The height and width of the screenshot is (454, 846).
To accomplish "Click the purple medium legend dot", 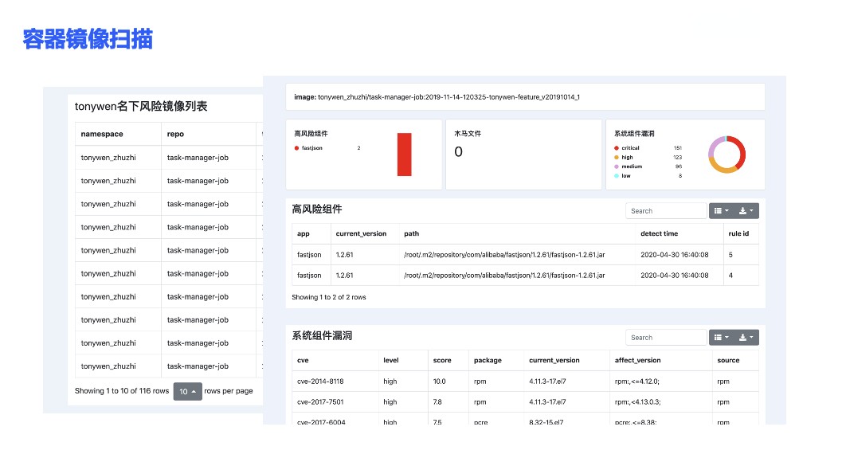I will pyautogui.click(x=617, y=166).
